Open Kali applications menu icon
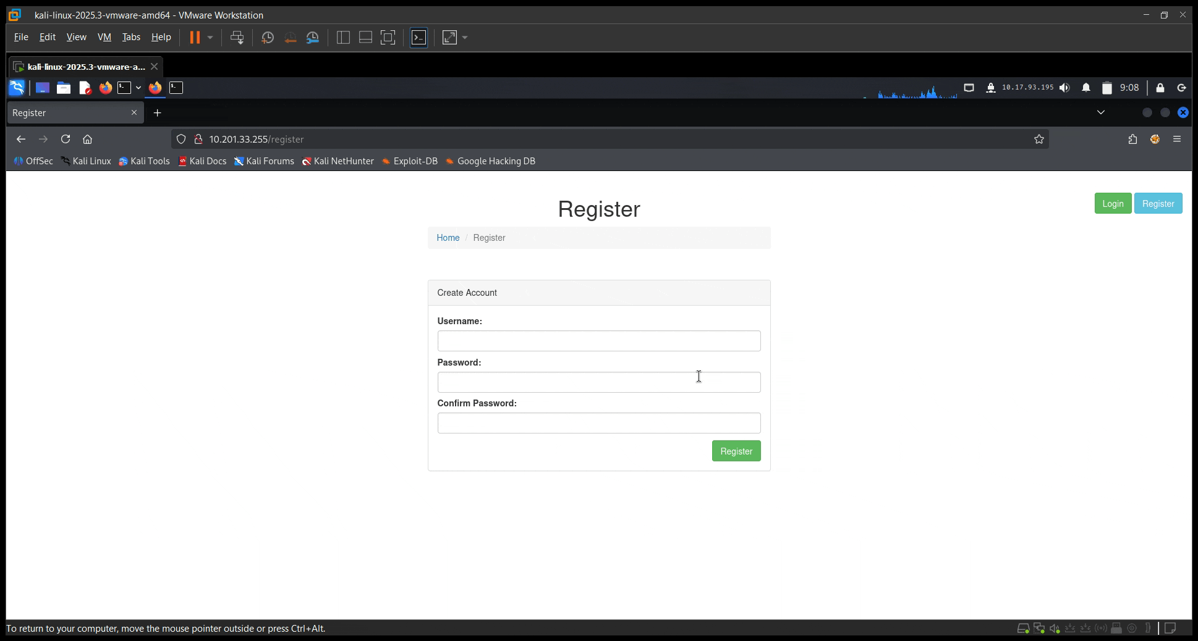The image size is (1198, 641). point(17,88)
